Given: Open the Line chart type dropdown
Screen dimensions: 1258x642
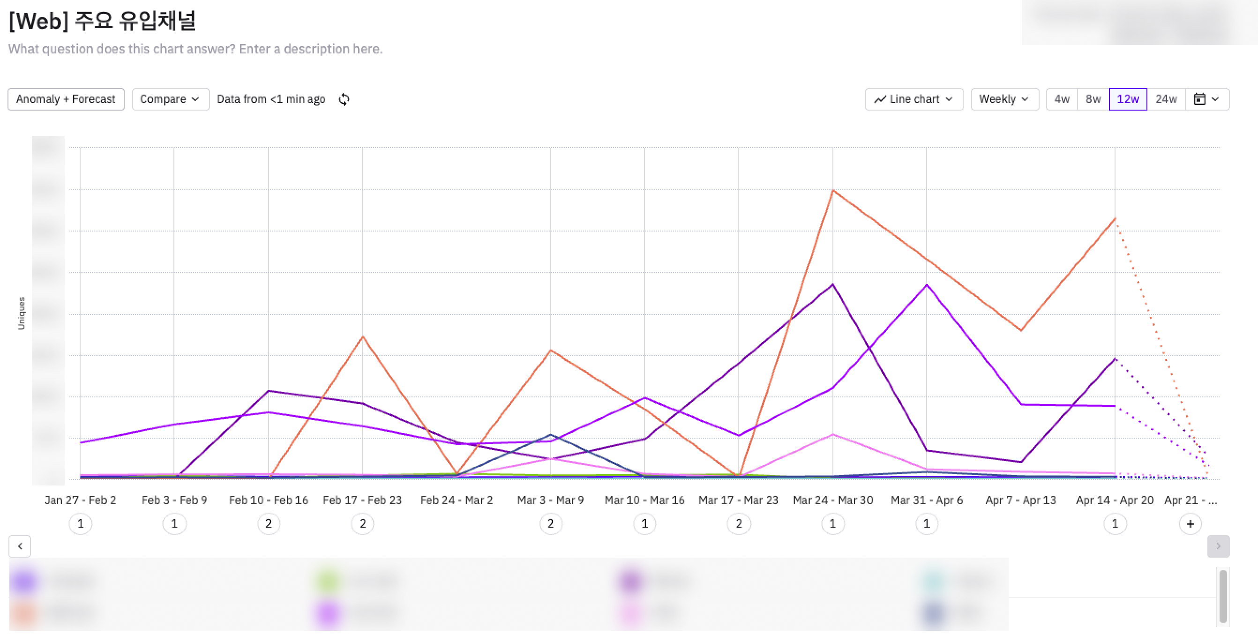Looking at the screenshot, I should coord(913,100).
